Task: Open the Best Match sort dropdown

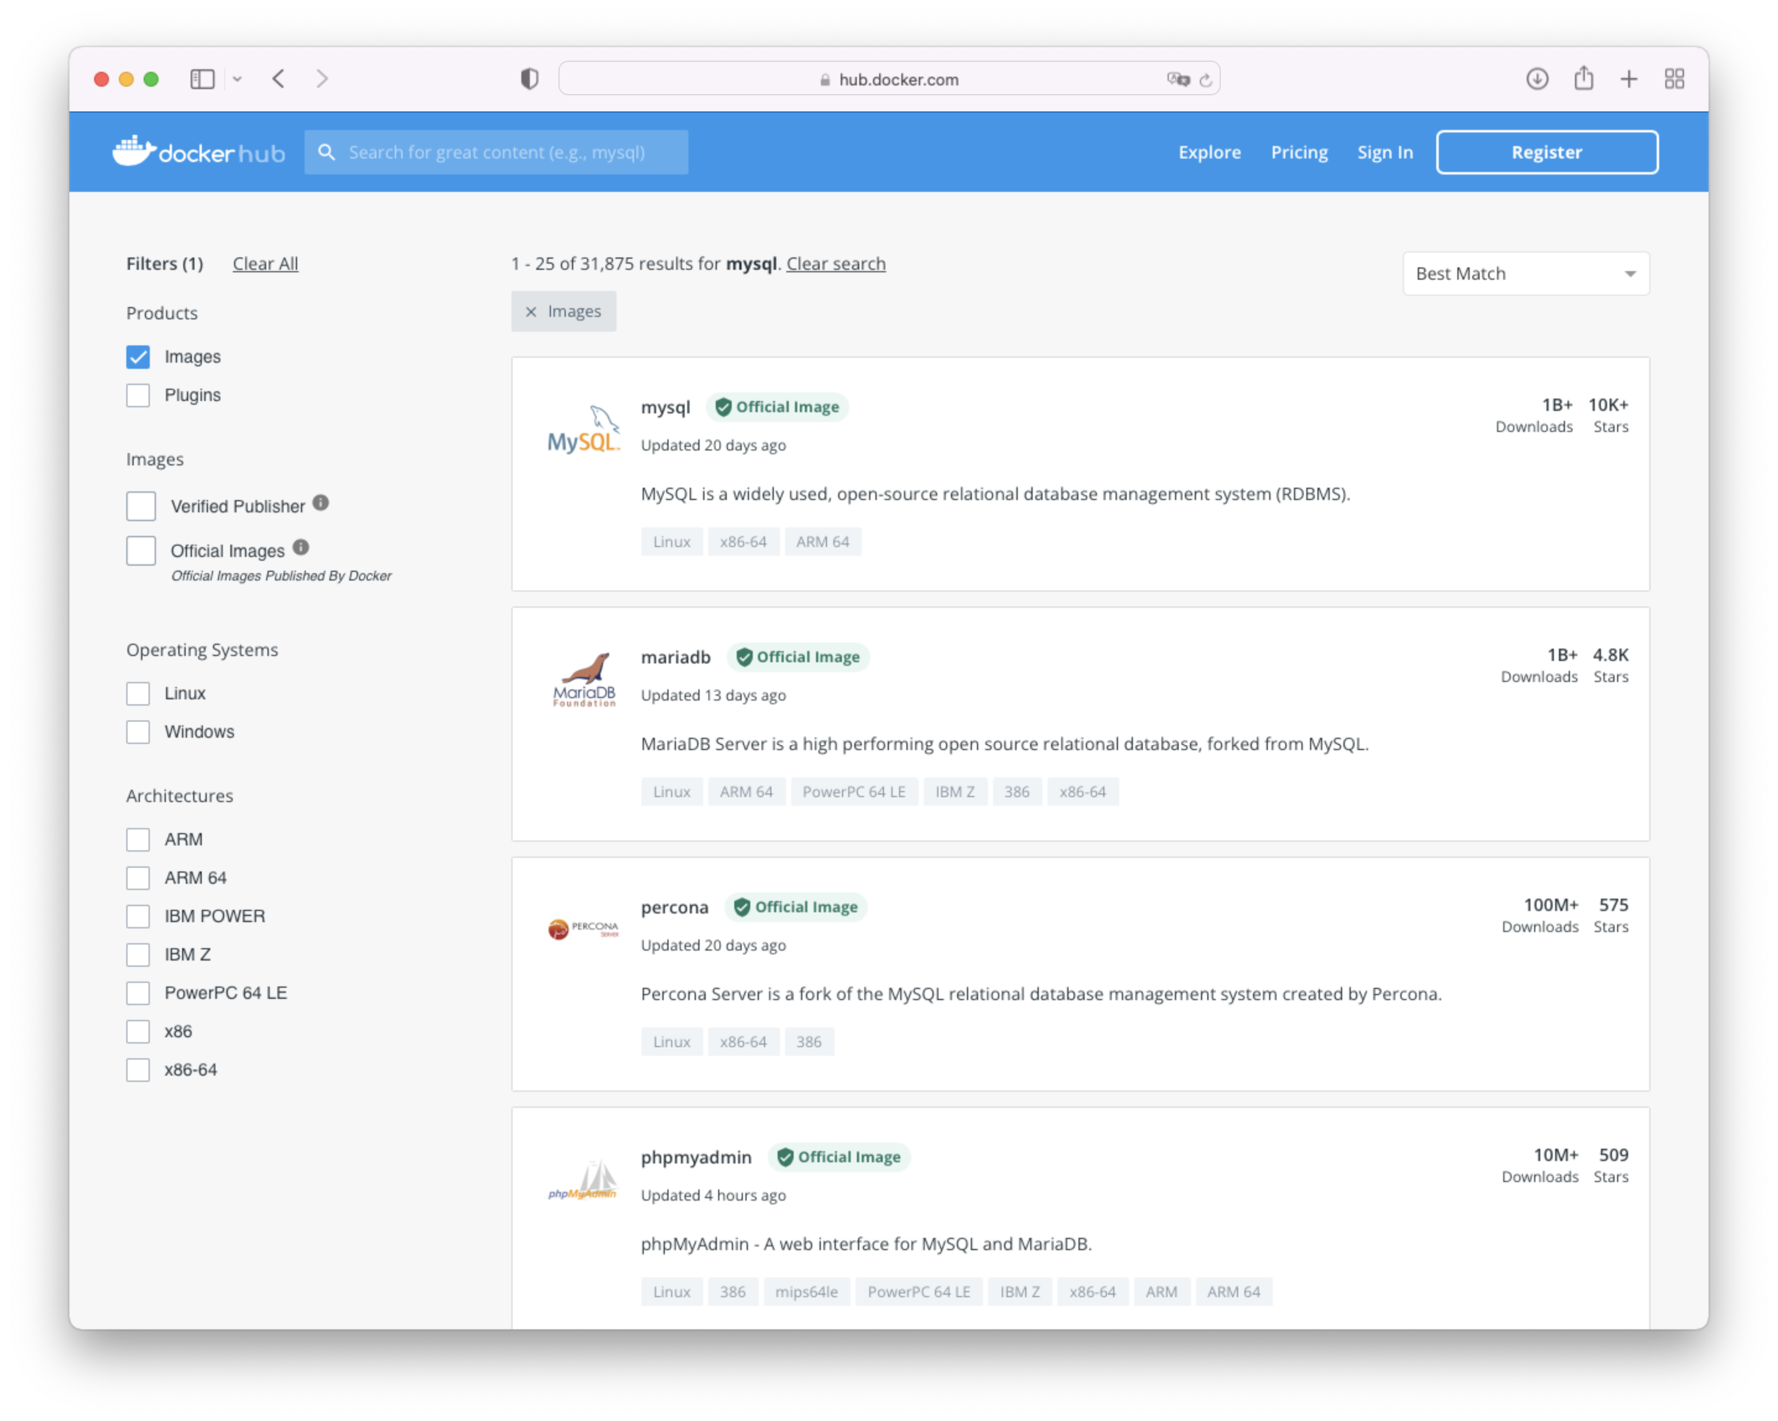Action: click(x=1525, y=274)
